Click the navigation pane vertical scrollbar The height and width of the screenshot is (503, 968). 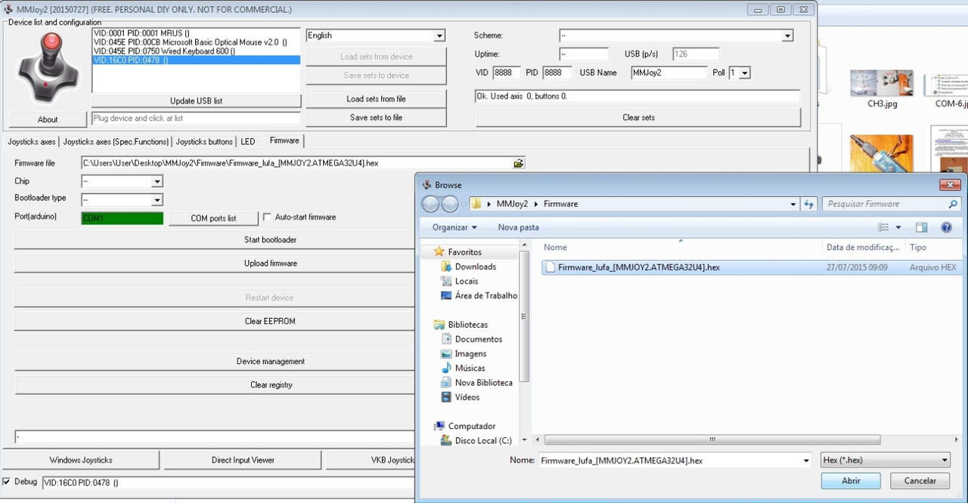coord(525,317)
